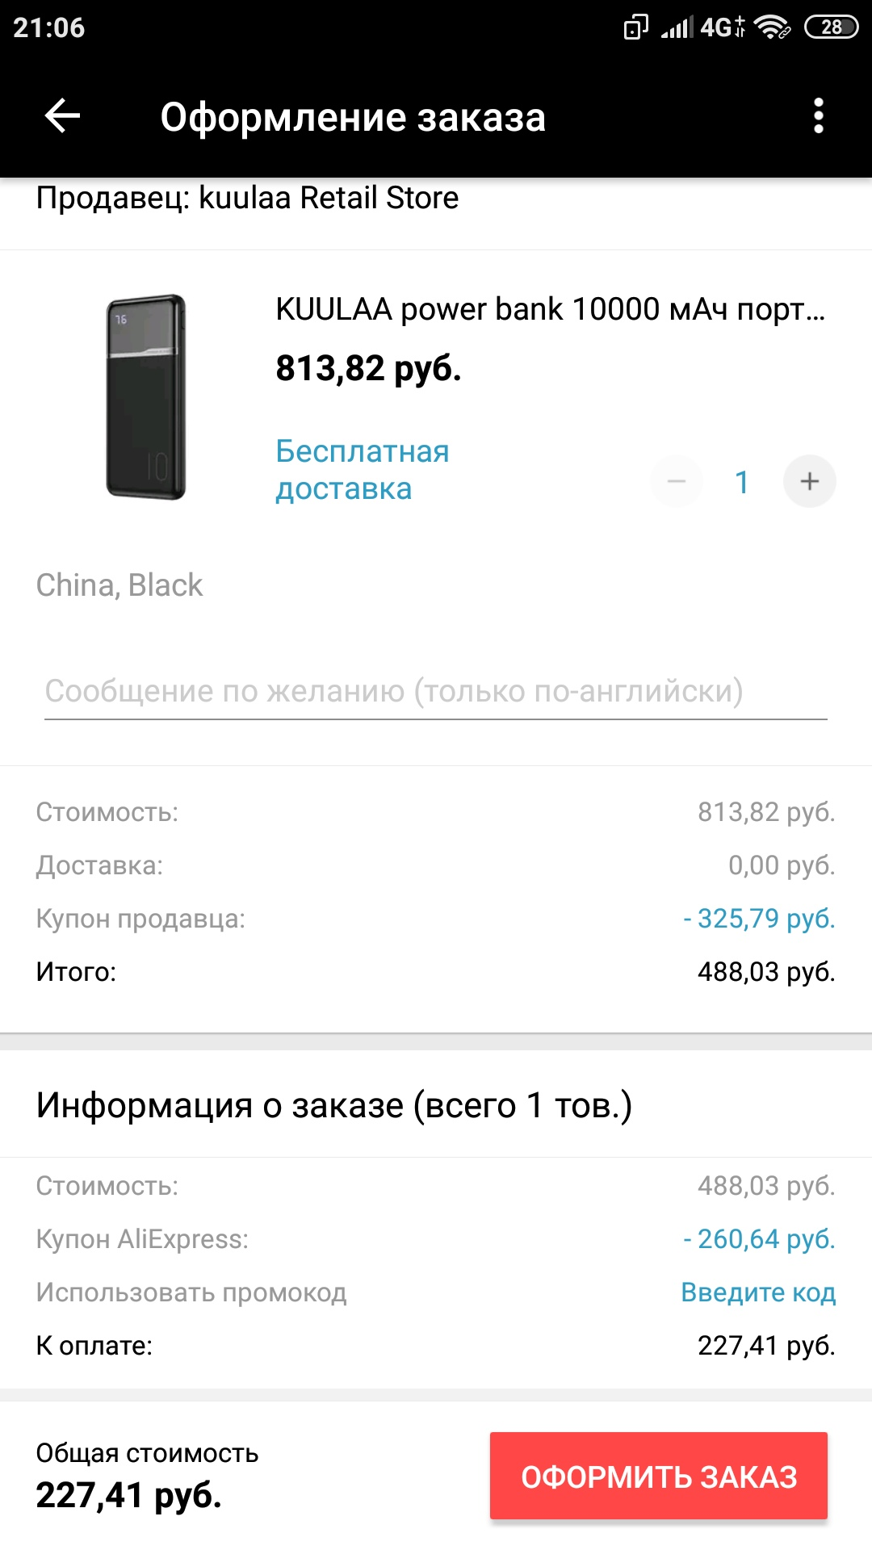Open the three-dot overflow menu
872x1550 pixels.
pos(819,116)
